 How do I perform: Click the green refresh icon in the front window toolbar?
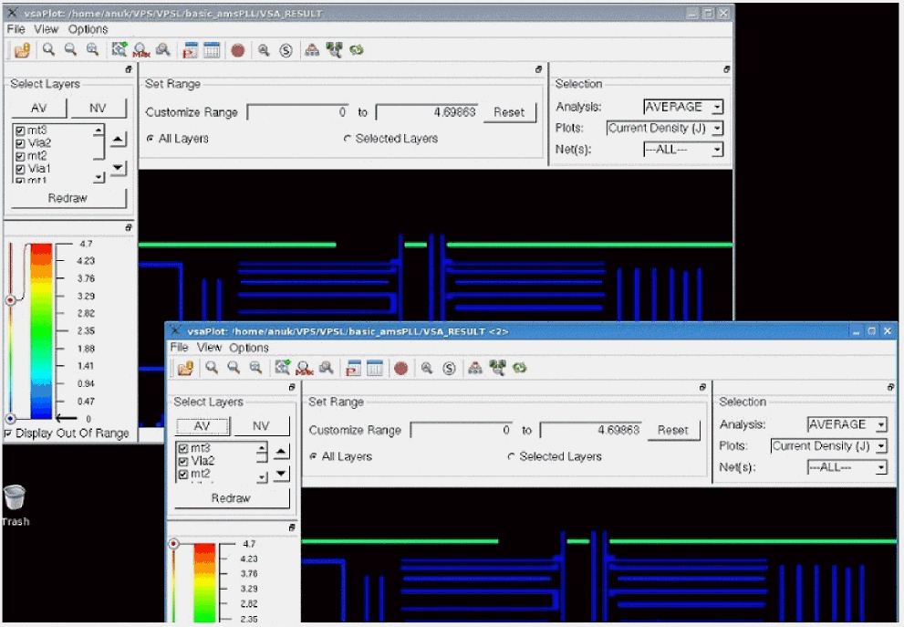[519, 368]
